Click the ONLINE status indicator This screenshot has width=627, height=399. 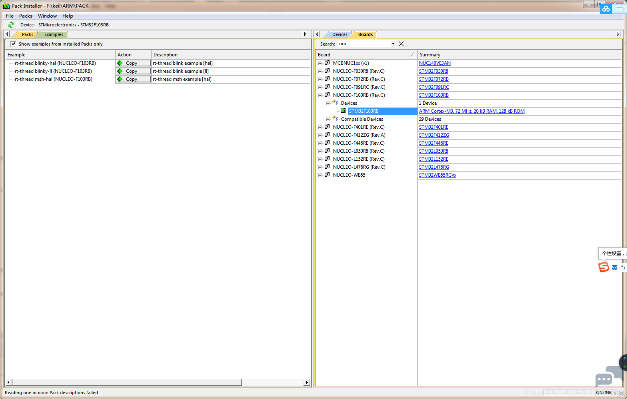tap(603, 393)
